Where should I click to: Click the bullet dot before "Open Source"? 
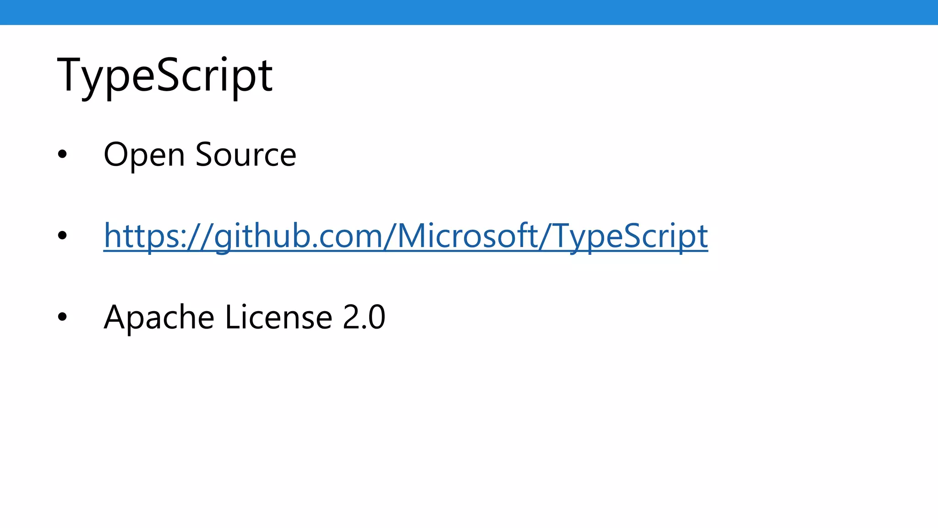pyautogui.click(x=62, y=155)
